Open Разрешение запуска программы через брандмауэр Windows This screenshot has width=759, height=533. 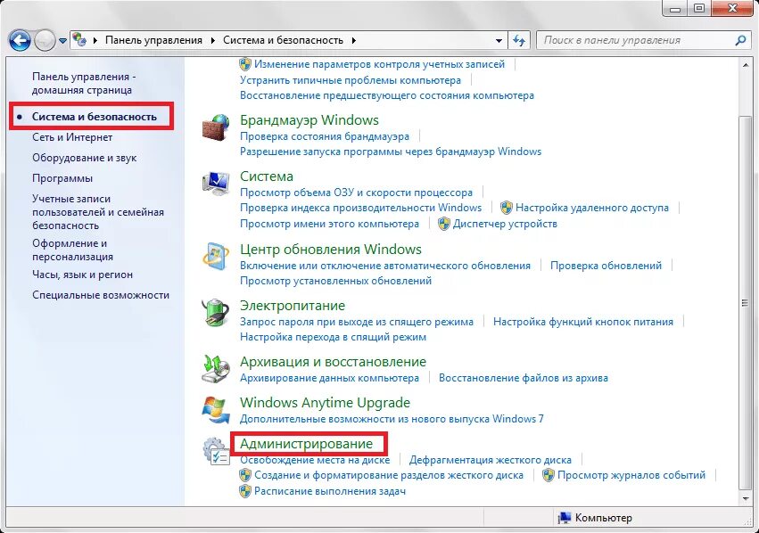(x=391, y=152)
